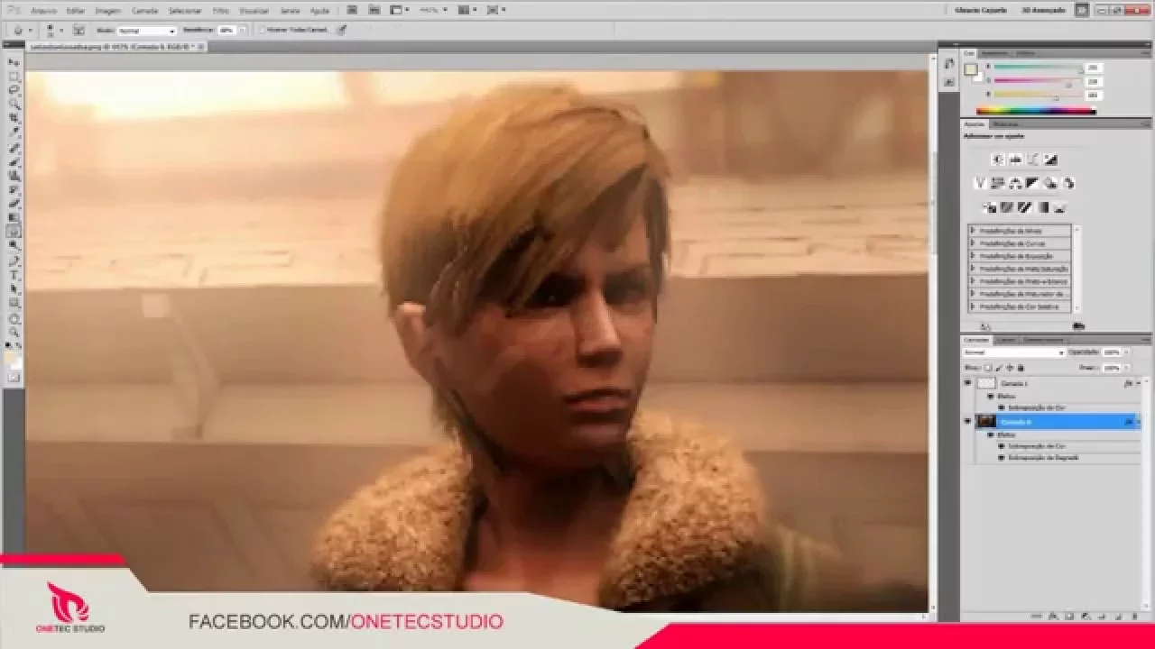Click the color spectrum bar

coord(1036,112)
